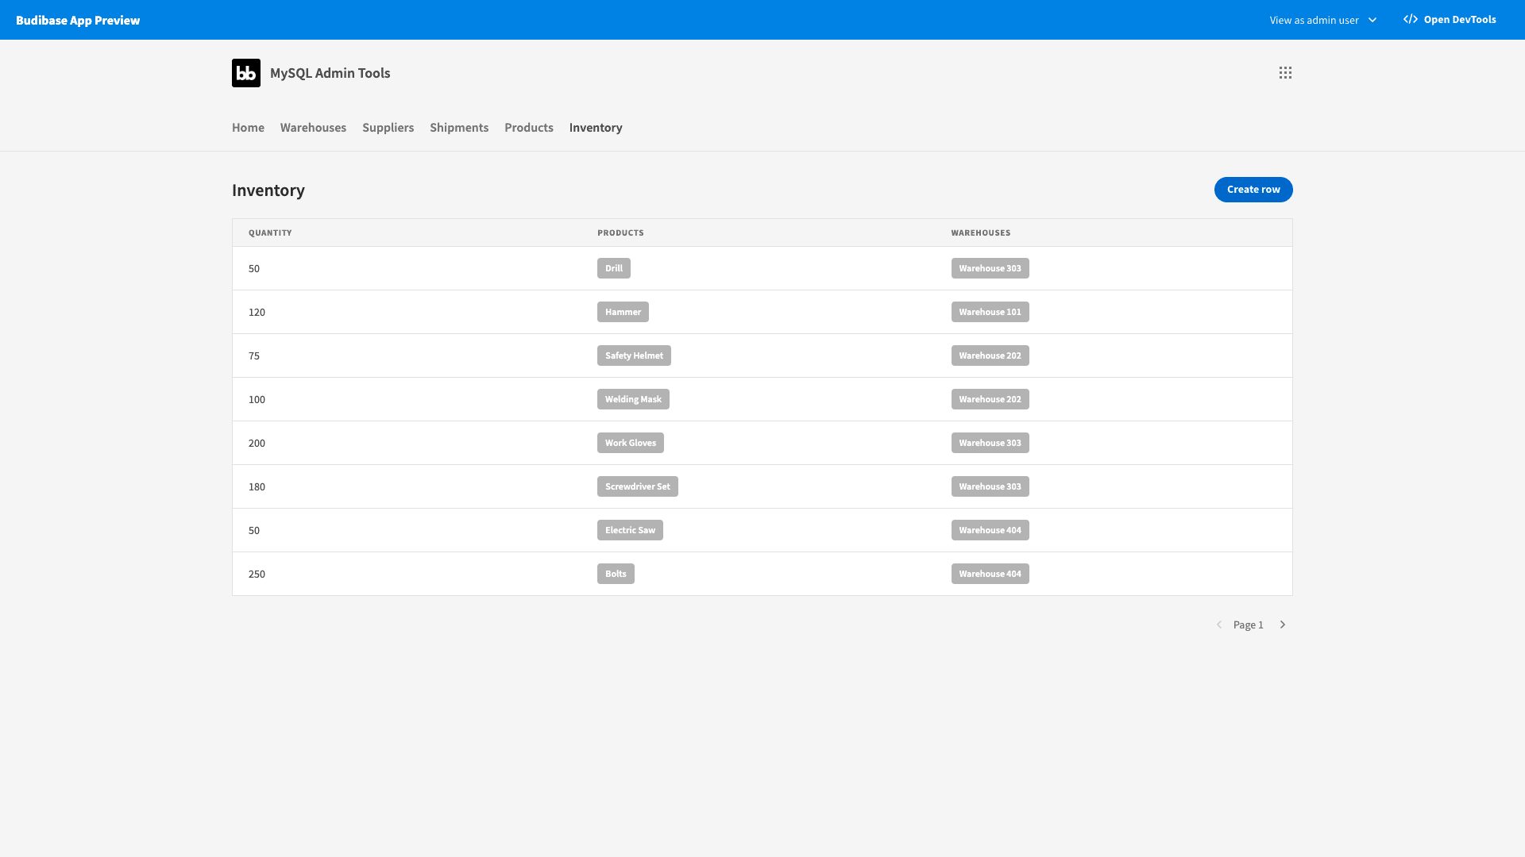Go to the Home tab

[248, 128]
